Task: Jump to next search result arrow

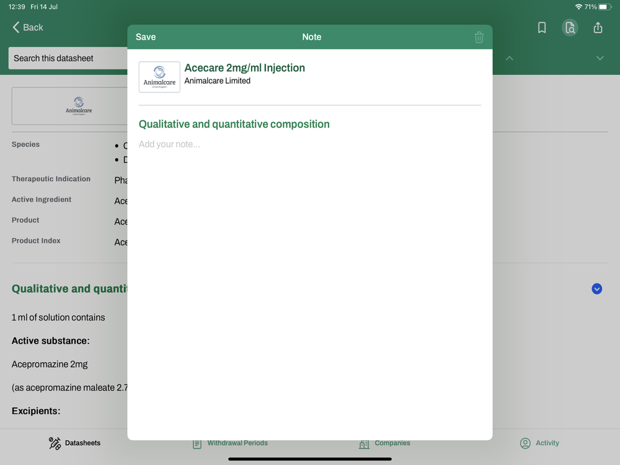Action: click(600, 58)
